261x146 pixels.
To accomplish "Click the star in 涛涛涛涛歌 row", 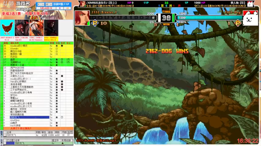I will (x=57, y=84).
